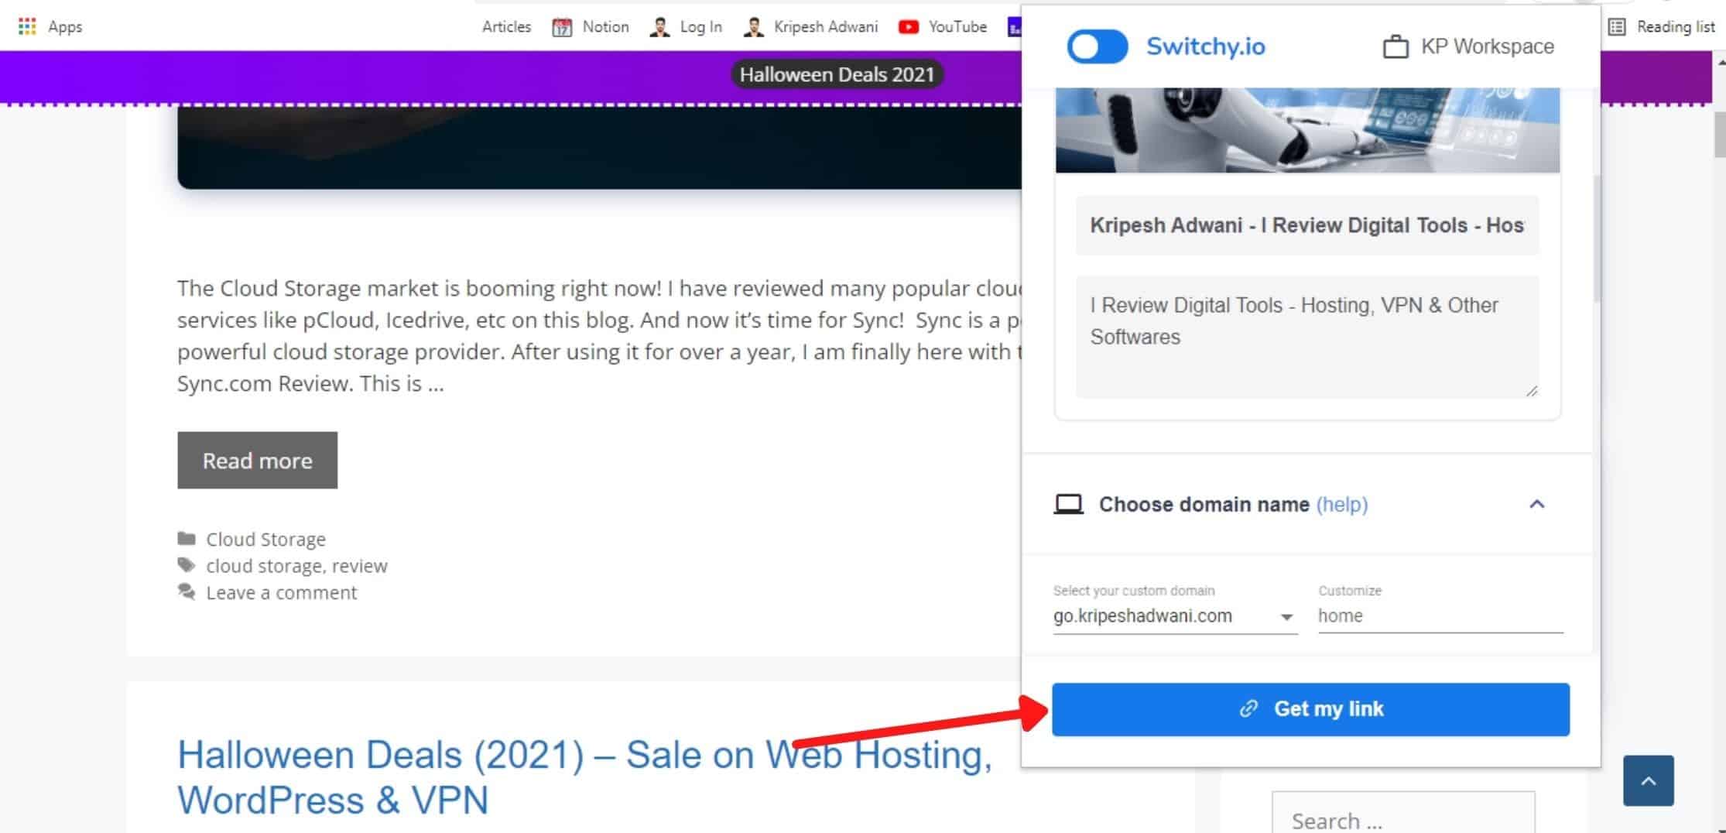Open the review tag link
The height and width of the screenshot is (833, 1726).
point(360,566)
